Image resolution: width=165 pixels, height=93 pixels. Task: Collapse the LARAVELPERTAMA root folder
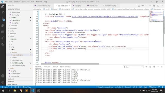point(14,9)
